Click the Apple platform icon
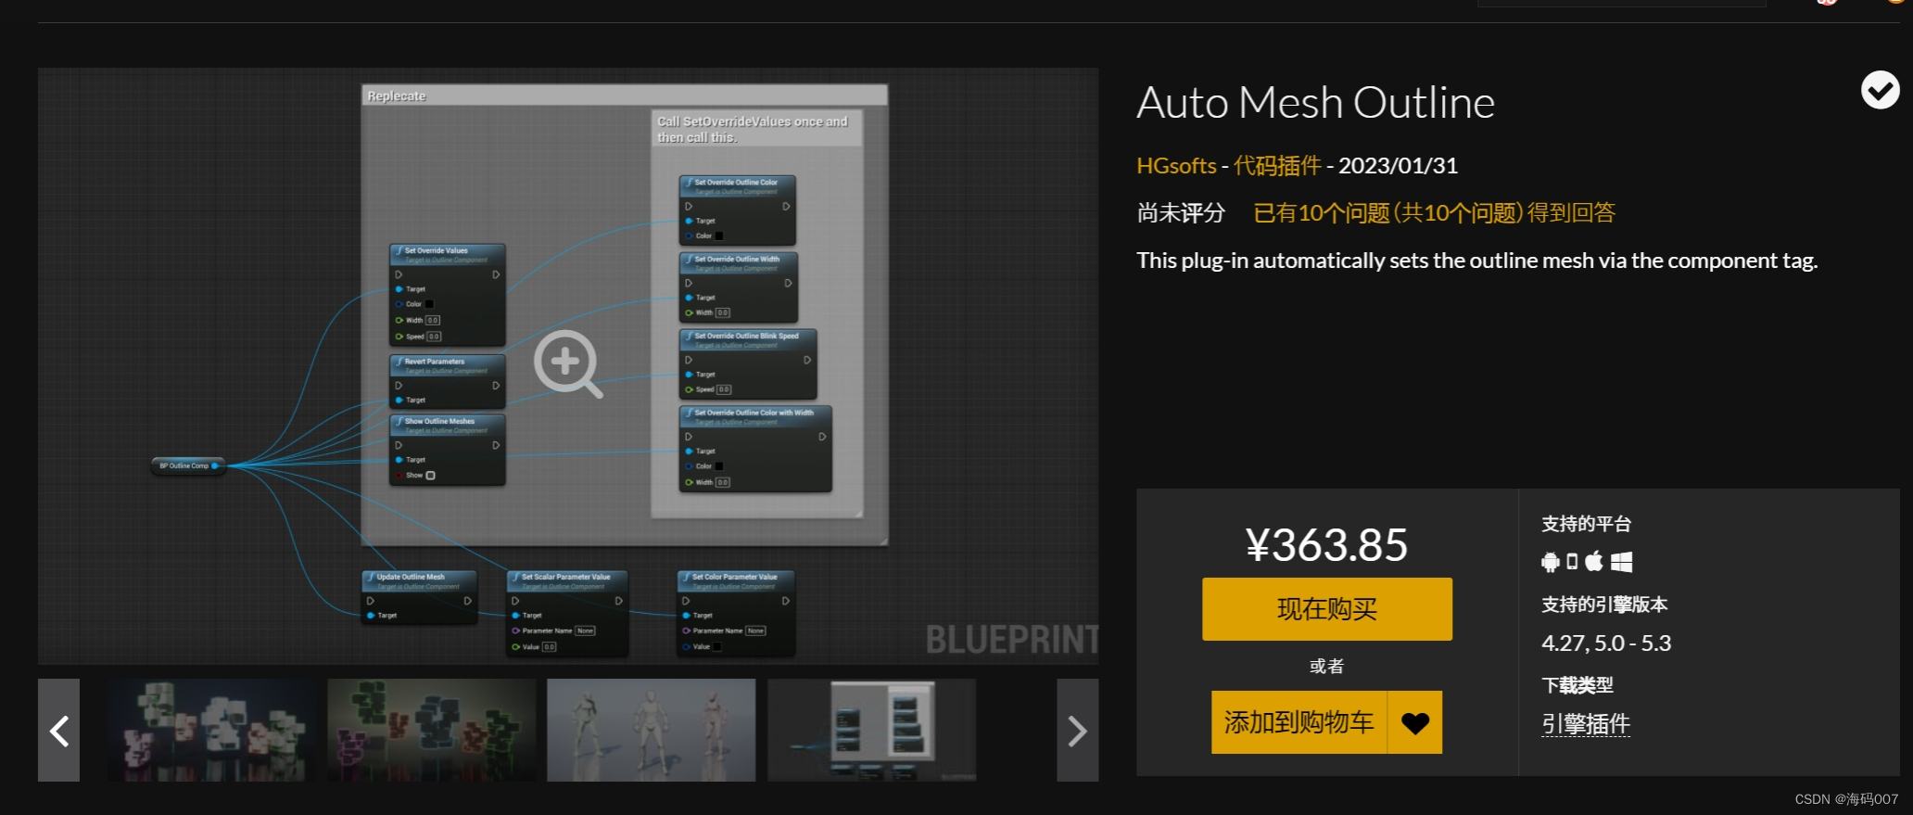 click(x=1594, y=561)
